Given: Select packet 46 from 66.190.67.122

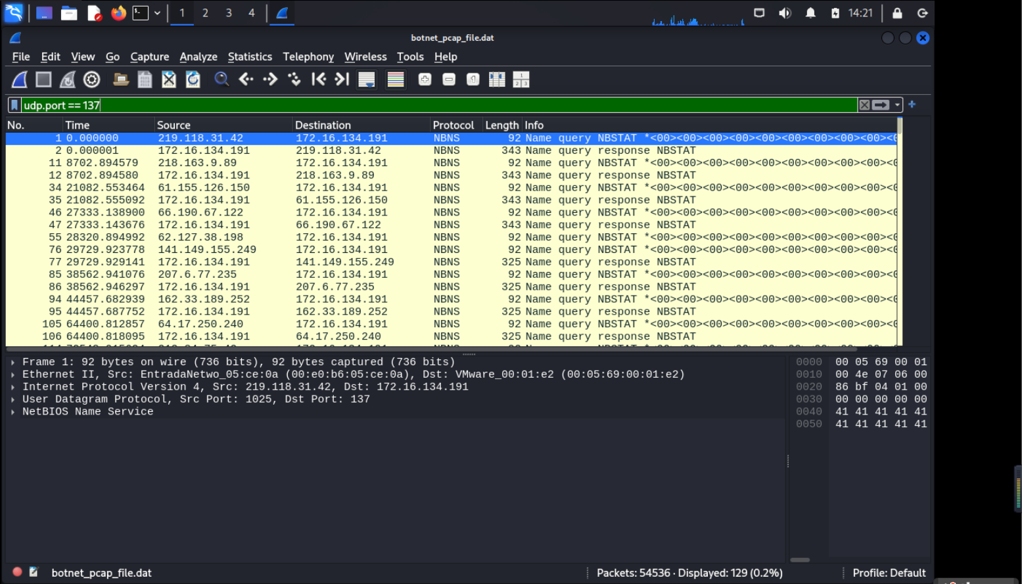Looking at the screenshot, I should pos(451,212).
